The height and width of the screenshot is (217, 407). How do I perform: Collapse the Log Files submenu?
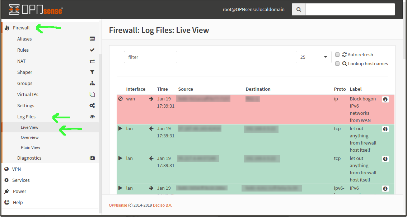click(26, 117)
